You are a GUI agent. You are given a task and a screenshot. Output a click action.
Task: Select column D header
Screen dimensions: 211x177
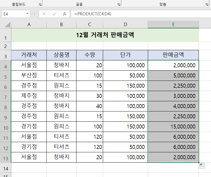tap(125, 24)
